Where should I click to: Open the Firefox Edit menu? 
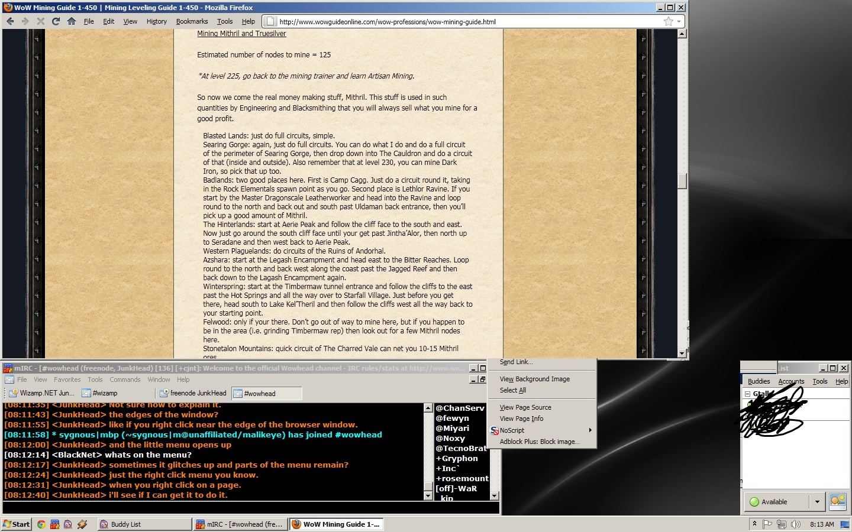(x=109, y=21)
